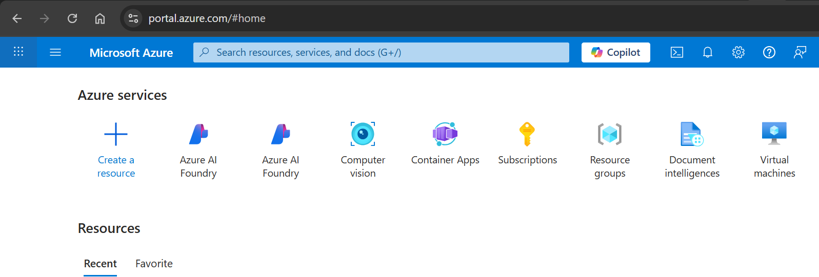Open the apps grid launcher
This screenshot has width=819, height=277.
18,52
